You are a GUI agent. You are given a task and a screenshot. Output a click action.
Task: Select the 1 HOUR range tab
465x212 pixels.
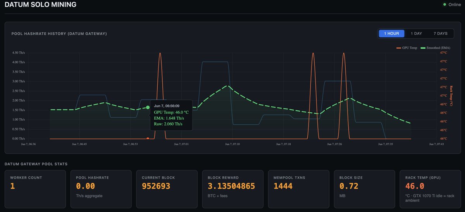click(391, 34)
